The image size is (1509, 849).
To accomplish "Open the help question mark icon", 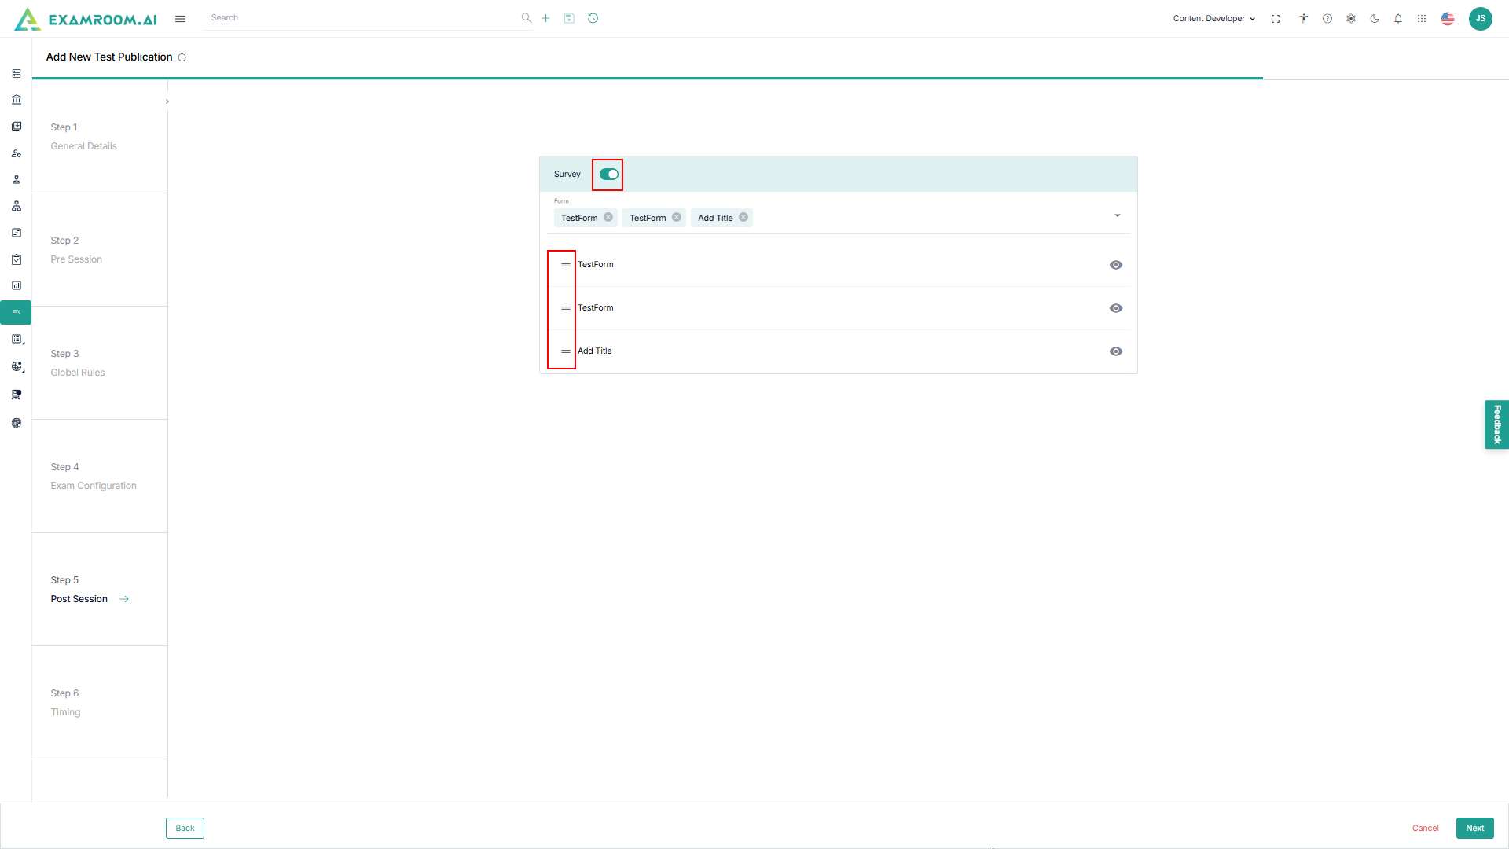I will click(x=1327, y=19).
